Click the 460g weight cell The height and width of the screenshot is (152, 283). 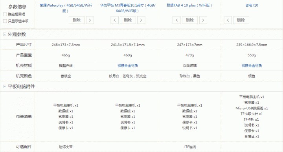coord(128,55)
